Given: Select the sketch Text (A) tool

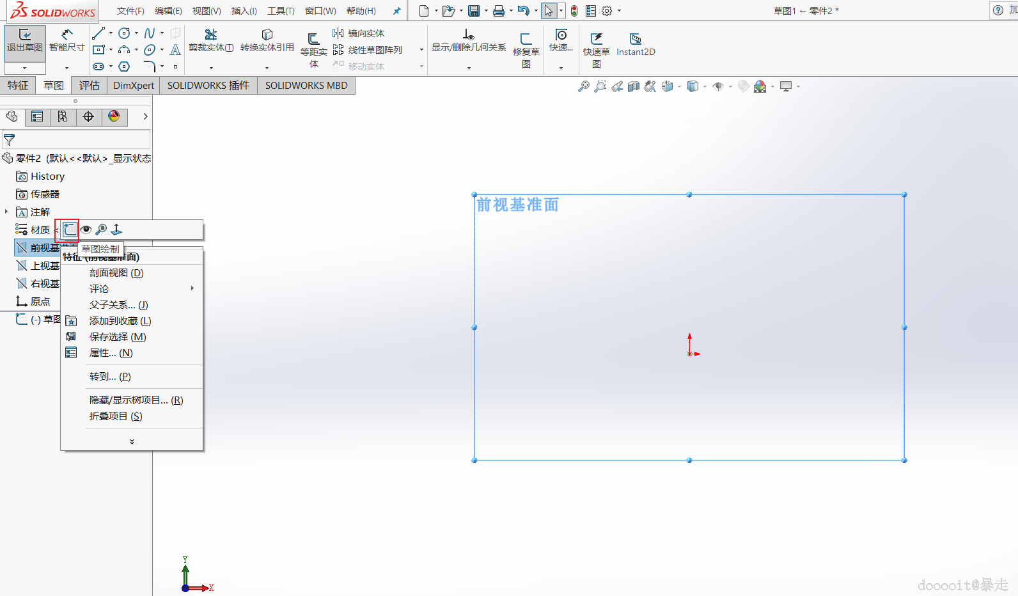Looking at the screenshot, I should [x=175, y=50].
